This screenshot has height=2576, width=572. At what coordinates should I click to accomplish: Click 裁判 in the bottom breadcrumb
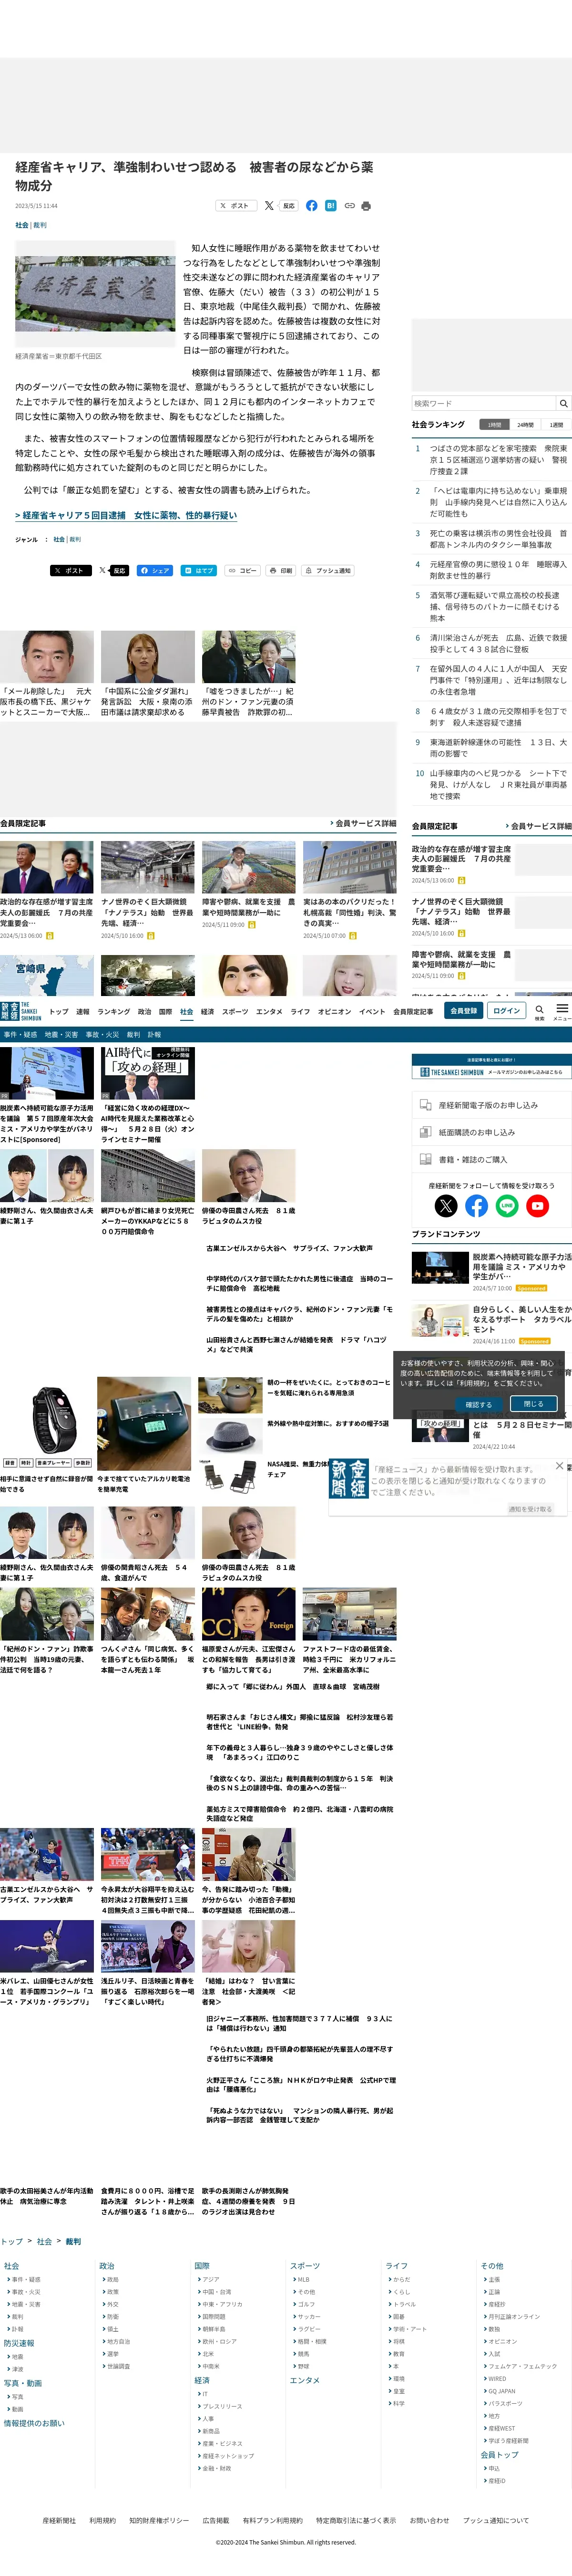(x=73, y=2241)
